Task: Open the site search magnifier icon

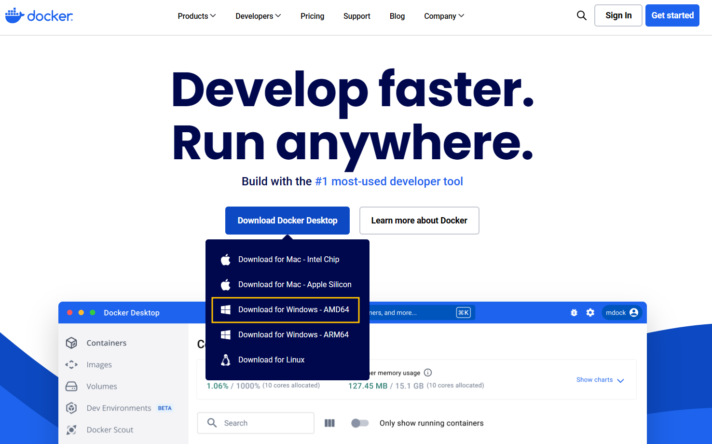Action: click(x=582, y=15)
